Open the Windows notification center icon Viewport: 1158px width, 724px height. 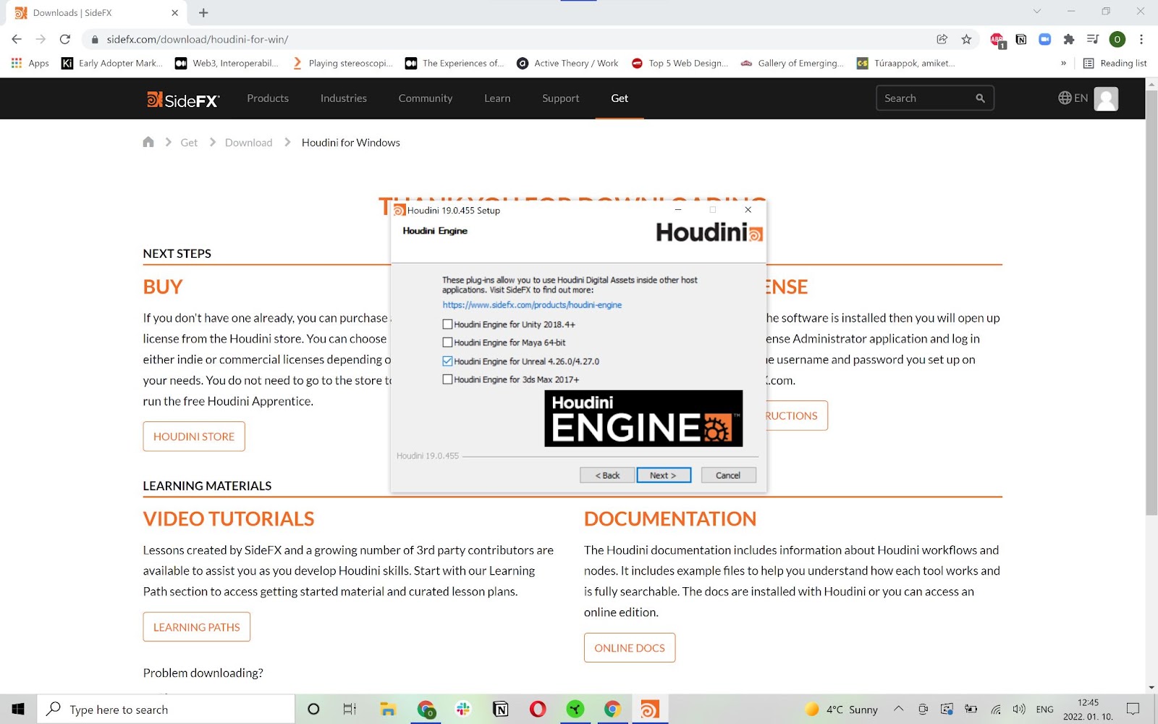(x=1133, y=710)
